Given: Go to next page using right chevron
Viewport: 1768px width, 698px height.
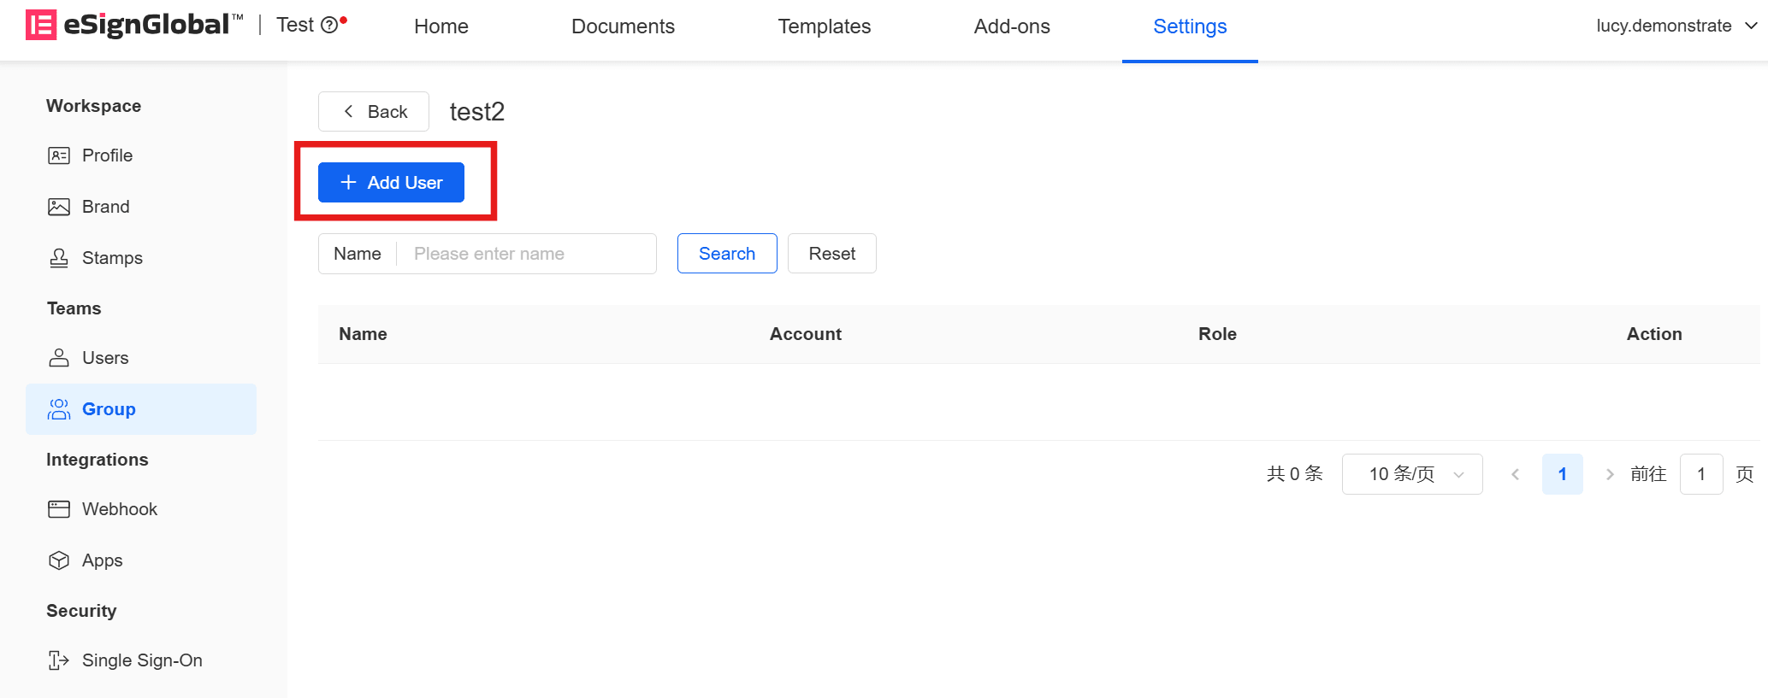Looking at the screenshot, I should pos(1610,474).
